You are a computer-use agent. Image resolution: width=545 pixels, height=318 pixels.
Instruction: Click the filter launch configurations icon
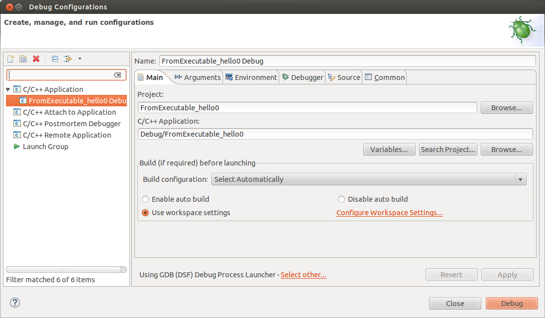click(x=68, y=59)
